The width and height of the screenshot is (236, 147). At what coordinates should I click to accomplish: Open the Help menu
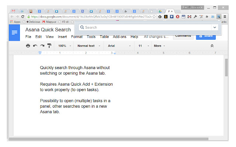134,37
